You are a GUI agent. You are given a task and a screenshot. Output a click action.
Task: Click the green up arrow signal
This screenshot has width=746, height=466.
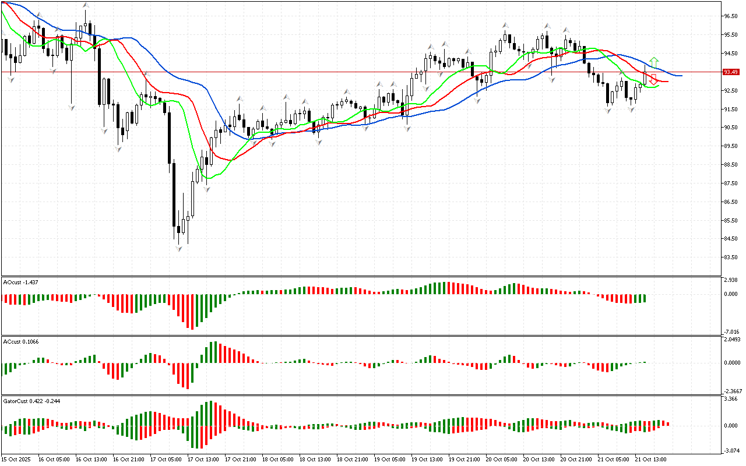[654, 61]
